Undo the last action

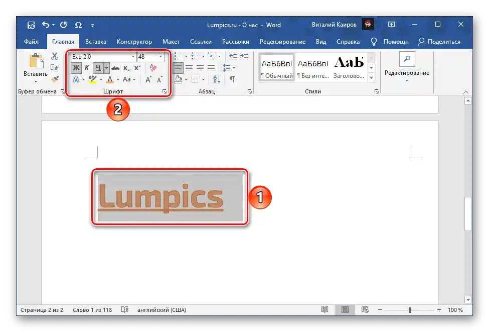click(46, 25)
